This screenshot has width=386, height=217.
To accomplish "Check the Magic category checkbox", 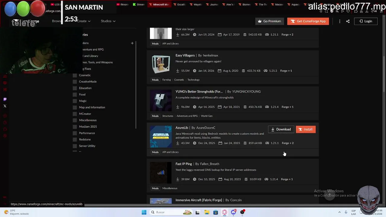I will click(75, 101).
